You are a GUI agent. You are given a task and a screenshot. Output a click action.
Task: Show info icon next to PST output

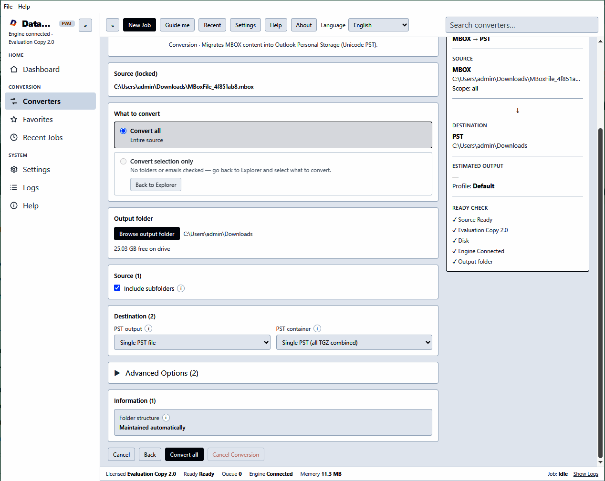(x=148, y=328)
